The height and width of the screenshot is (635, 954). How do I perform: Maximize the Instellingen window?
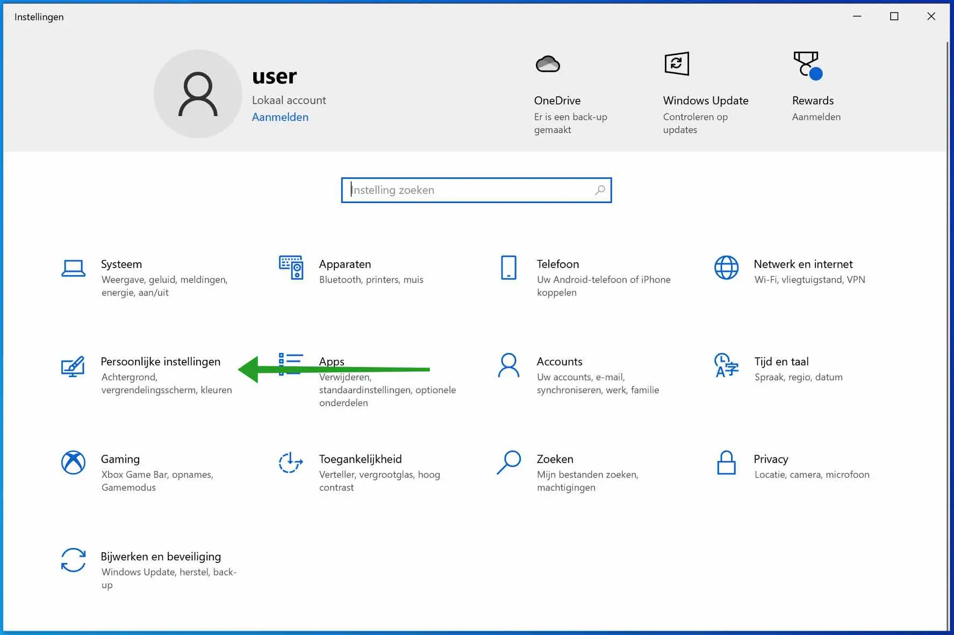click(x=894, y=16)
